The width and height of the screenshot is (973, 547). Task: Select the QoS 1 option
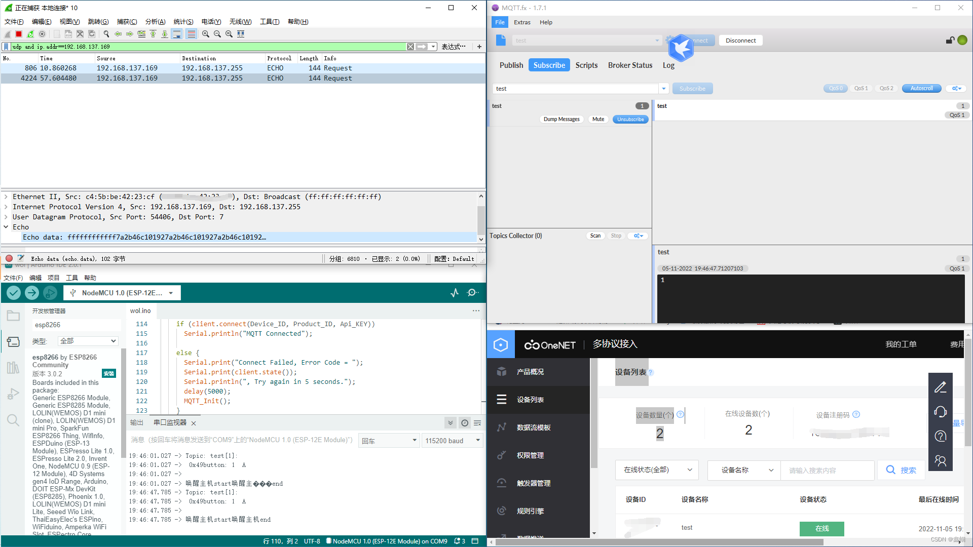click(861, 89)
